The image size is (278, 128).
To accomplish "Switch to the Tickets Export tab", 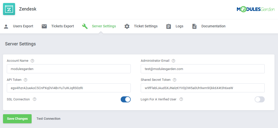I will click(x=62, y=26).
